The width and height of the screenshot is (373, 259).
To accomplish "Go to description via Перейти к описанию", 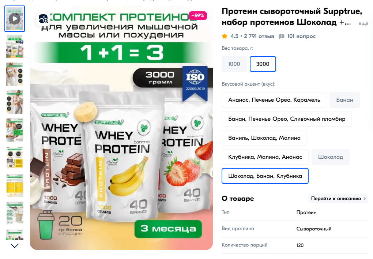I will coord(338,199).
